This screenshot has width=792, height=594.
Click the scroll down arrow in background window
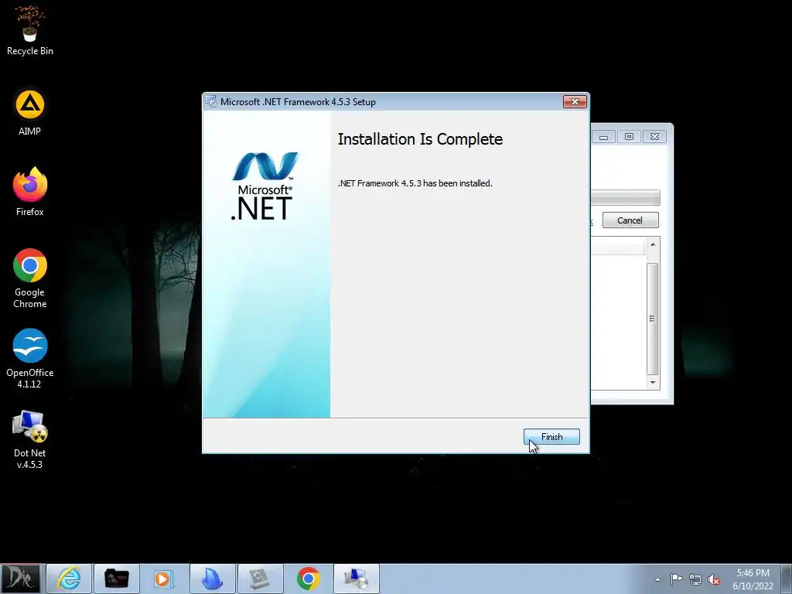(x=653, y=382)
